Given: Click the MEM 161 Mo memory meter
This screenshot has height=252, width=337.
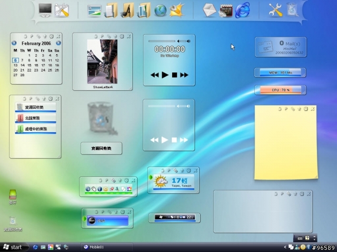Looking at the screenshot, I should tap(280, 72).
